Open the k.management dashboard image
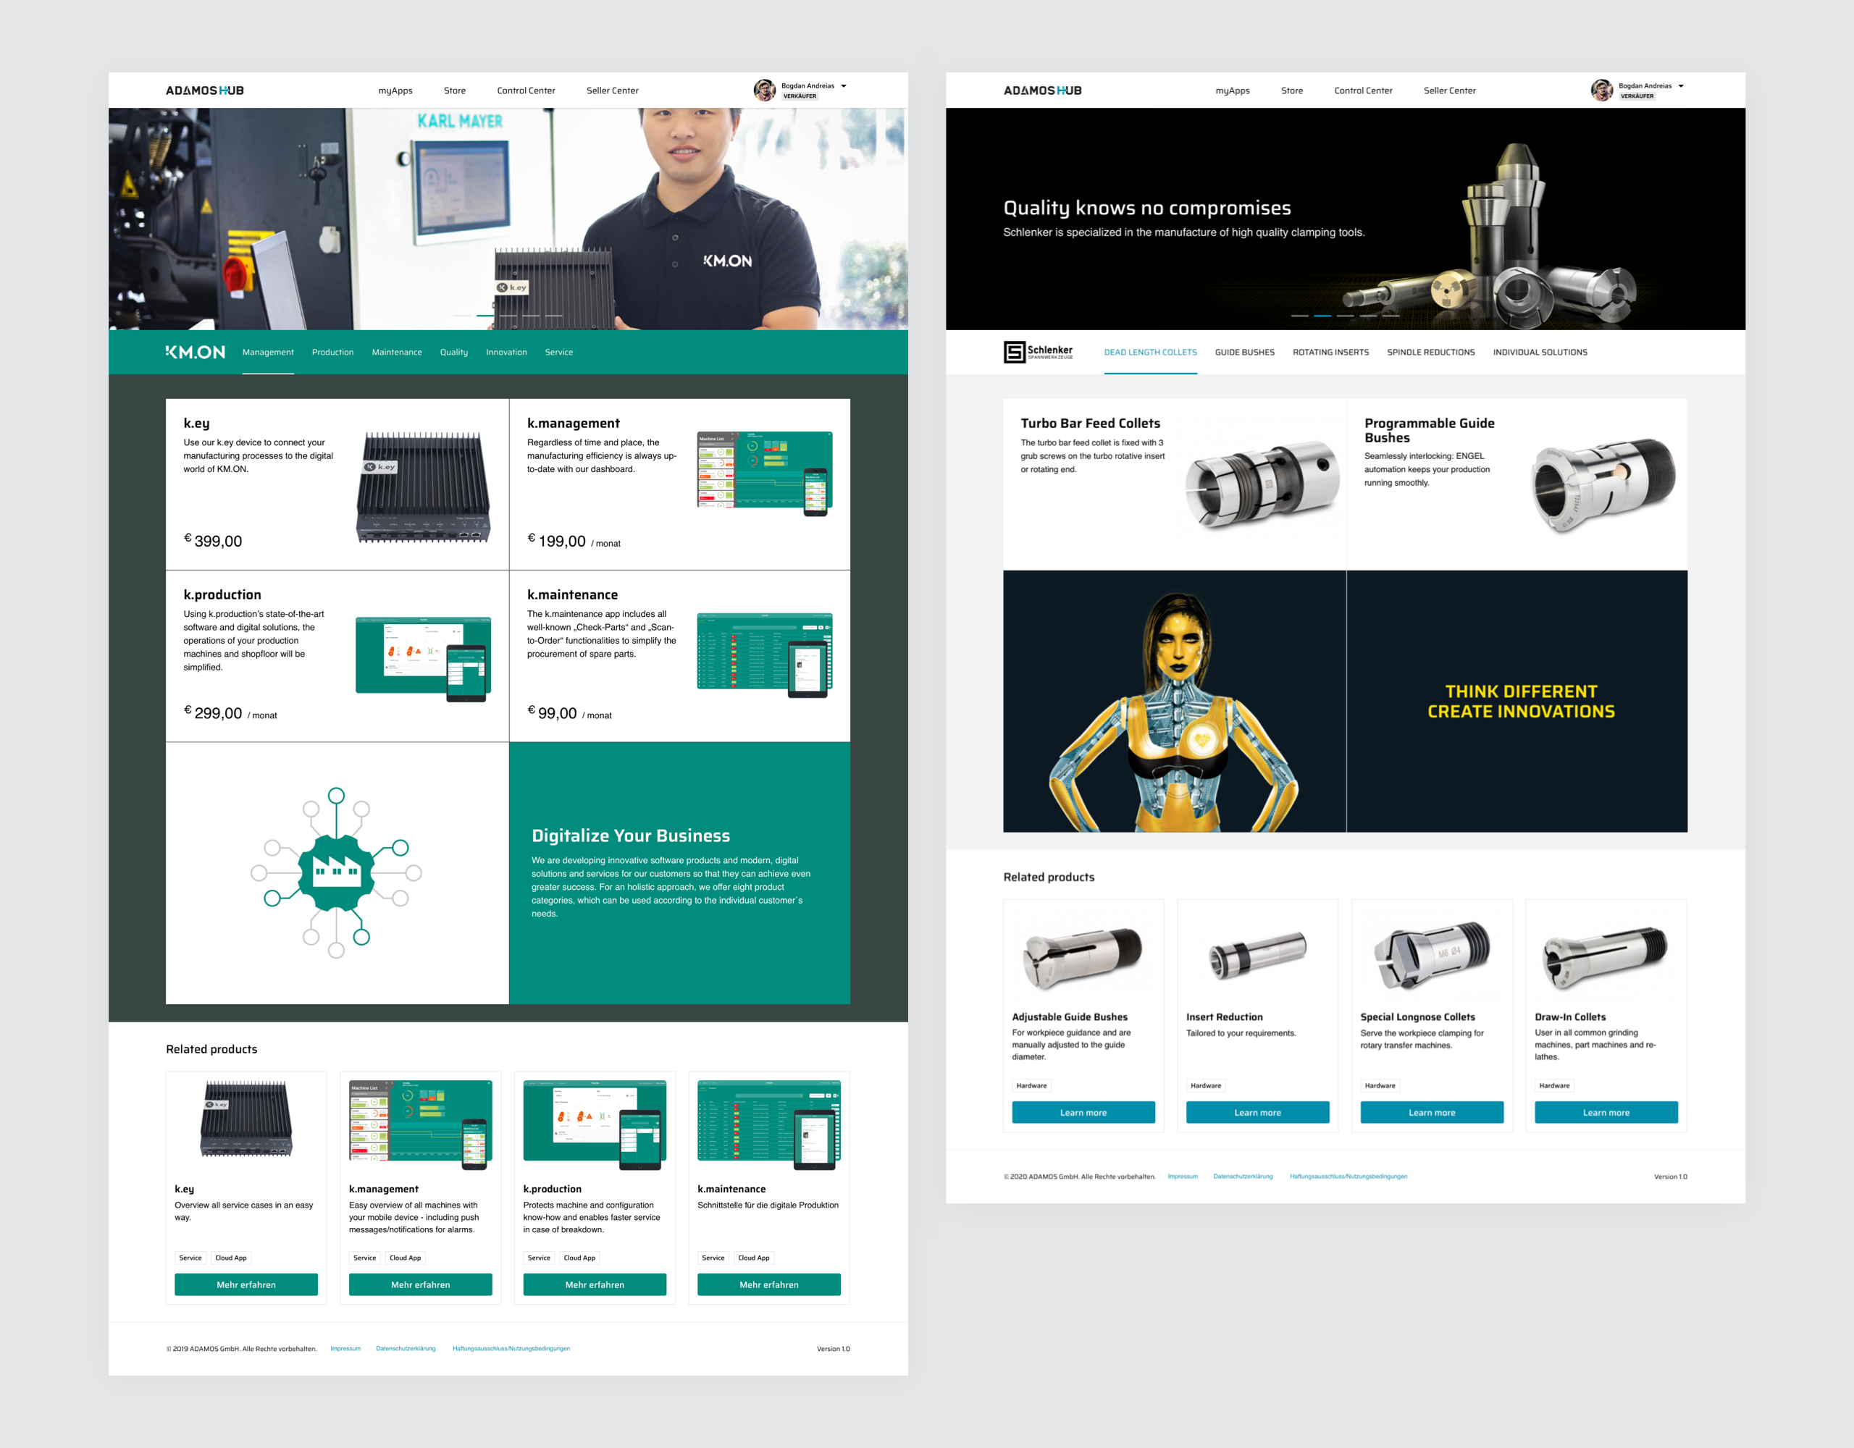The height and width of the screenshot is (1448, 1854). [x=765, y=473]
